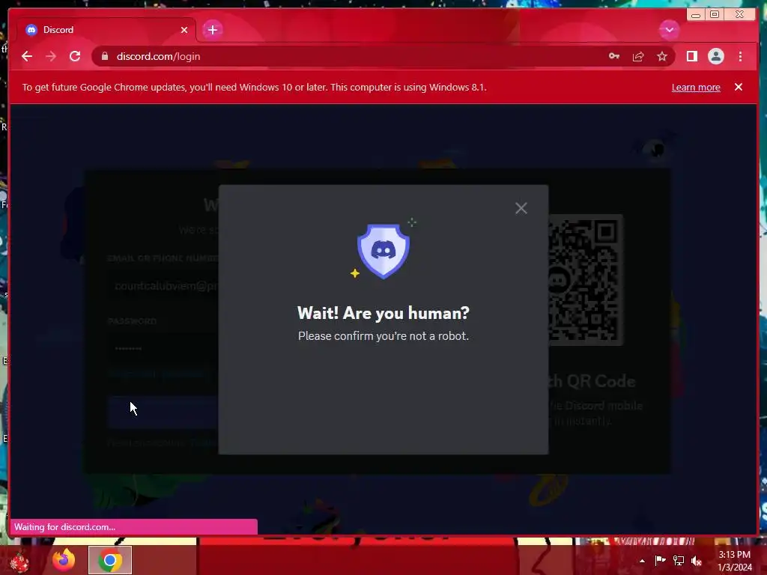This screenshot has height=575, width=767.
Task: Open Chrome profile avatar menu
Action: click(715, 57)
